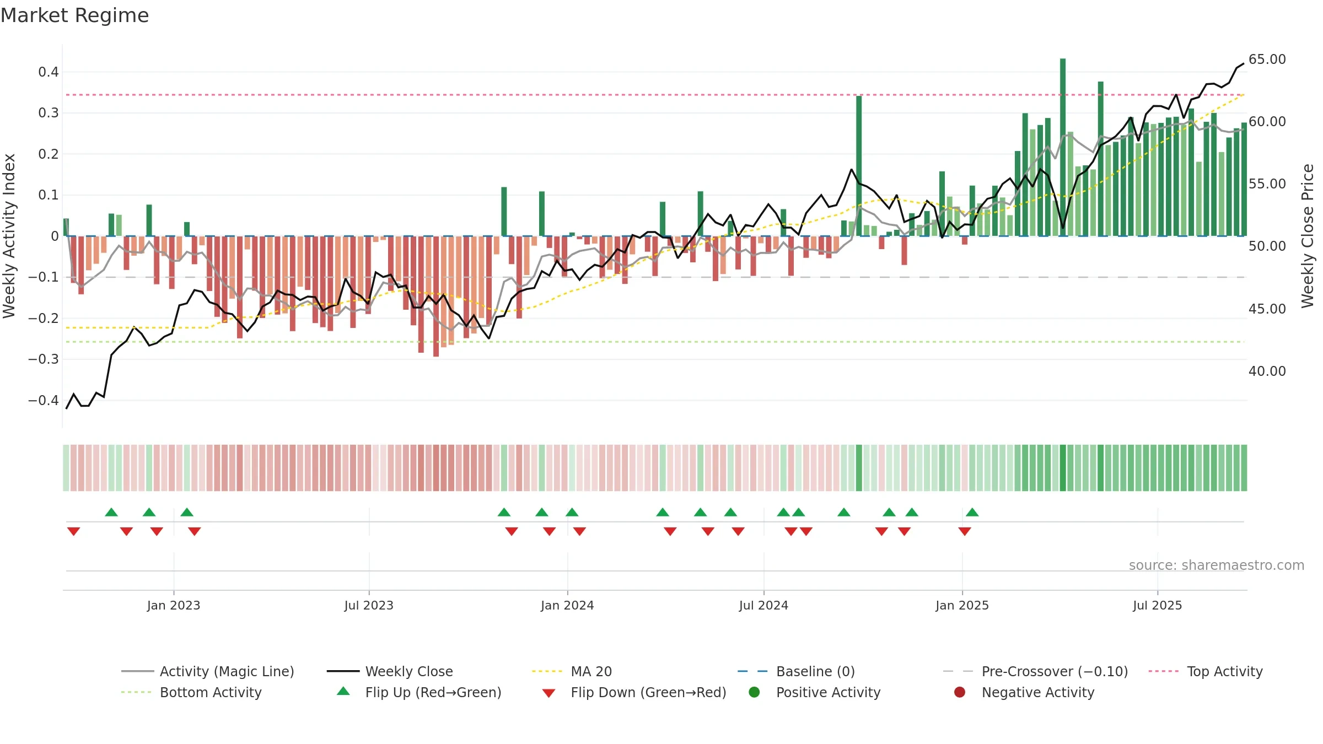Click the gray Magic Line legend swatch
This screenshot has height=744, width=1323.
point(137,671)
